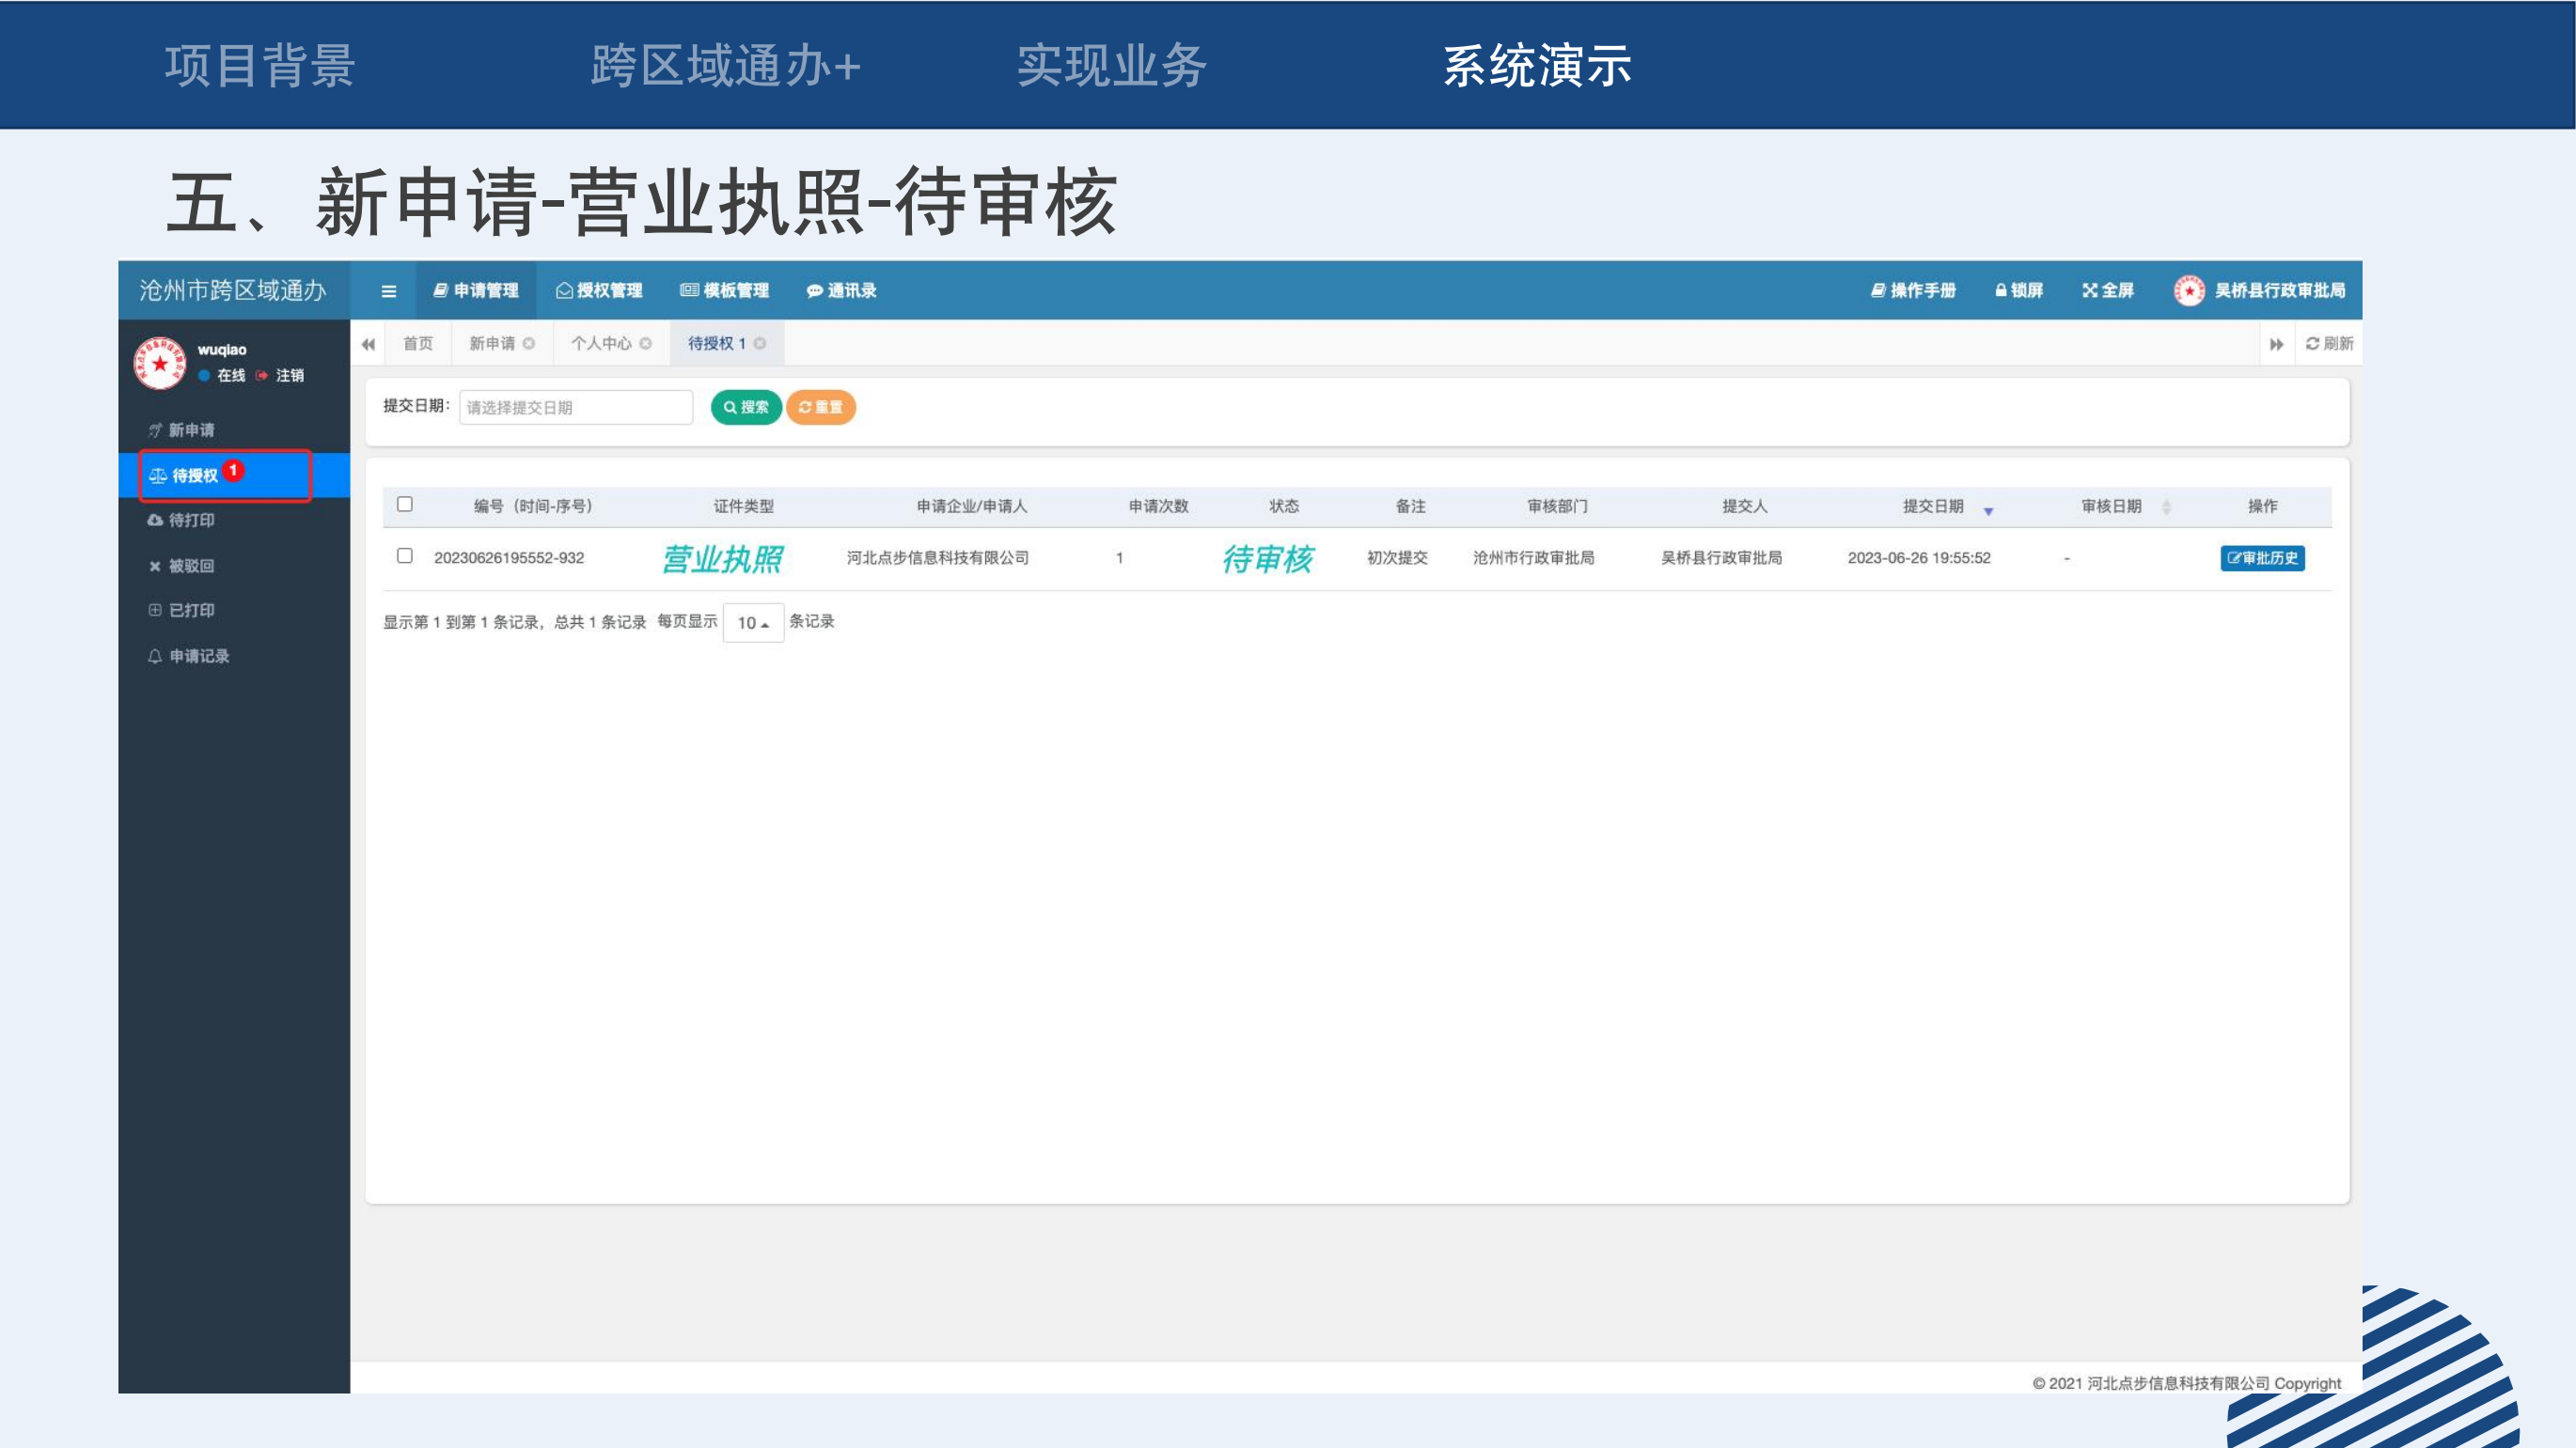This screenshot has height=1448, width=2576.
Task: Open 操作手册 manual icon in header
Action: [1878, 290]
